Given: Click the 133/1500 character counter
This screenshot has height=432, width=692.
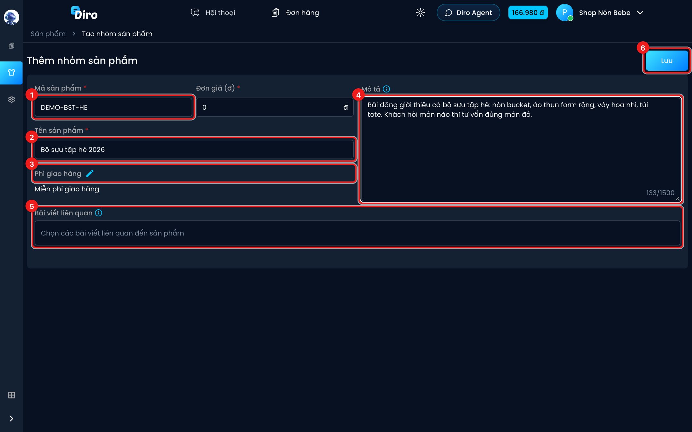Looking at the screenshot, I should tap(660, 193).
